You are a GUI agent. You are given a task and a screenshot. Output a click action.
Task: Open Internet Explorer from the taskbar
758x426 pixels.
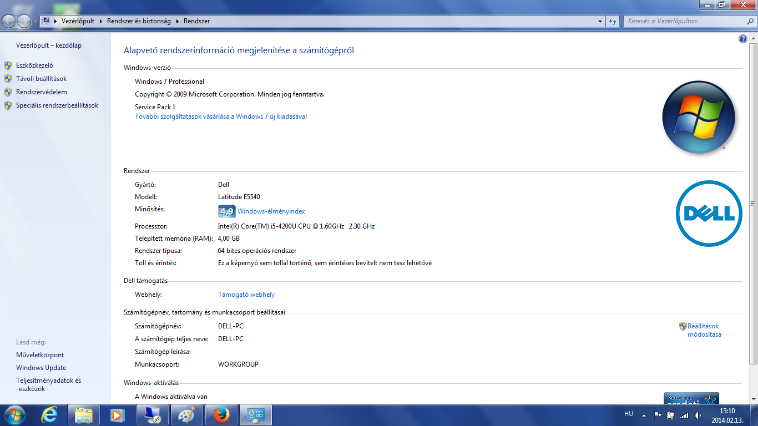50,414
